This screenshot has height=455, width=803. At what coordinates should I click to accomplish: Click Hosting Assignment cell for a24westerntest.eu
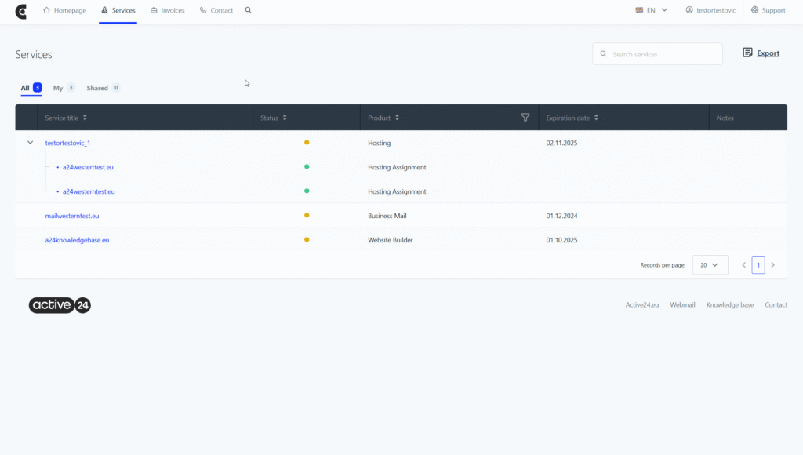(x=397, y=191)
